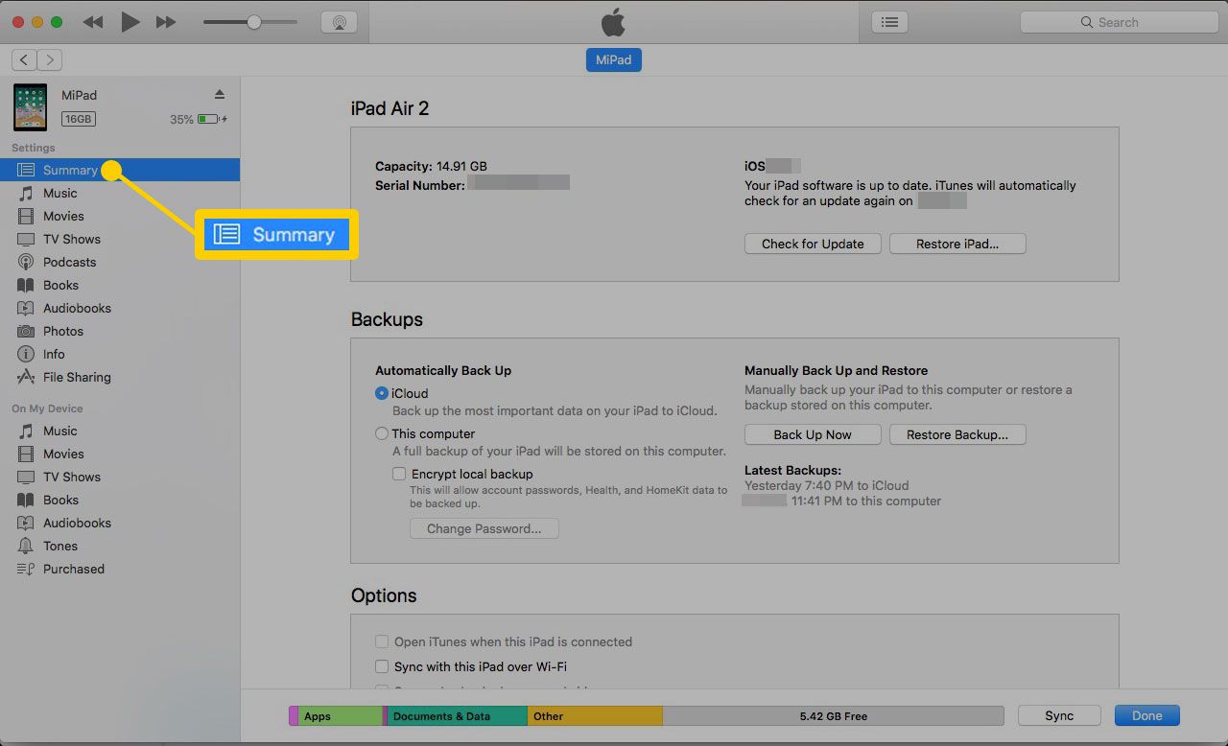1228x746 pixels.
Task: Click the Apple logo in the display
Action: [613, 21]
